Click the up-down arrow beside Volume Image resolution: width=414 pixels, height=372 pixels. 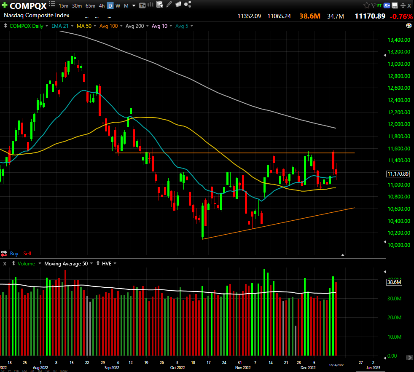click(x=13, y=263)
